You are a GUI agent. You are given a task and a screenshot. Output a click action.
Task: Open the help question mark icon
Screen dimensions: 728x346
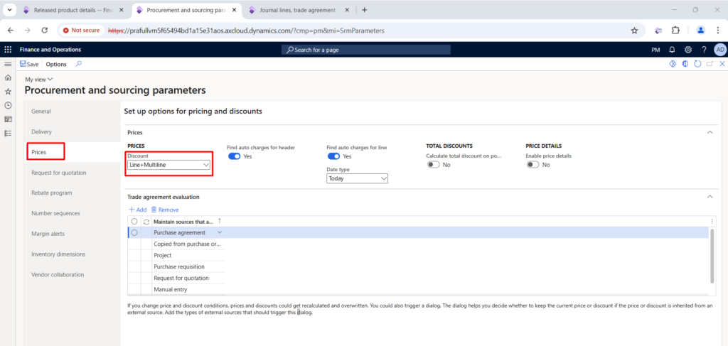click(x=704, y=50)
